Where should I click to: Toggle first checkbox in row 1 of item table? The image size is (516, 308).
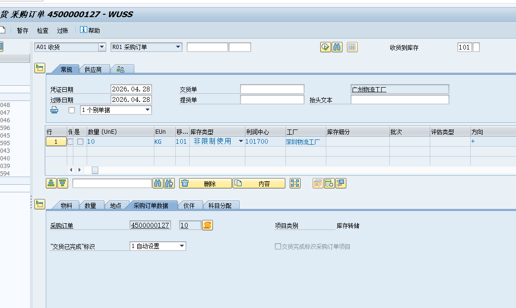coord(70,141)
